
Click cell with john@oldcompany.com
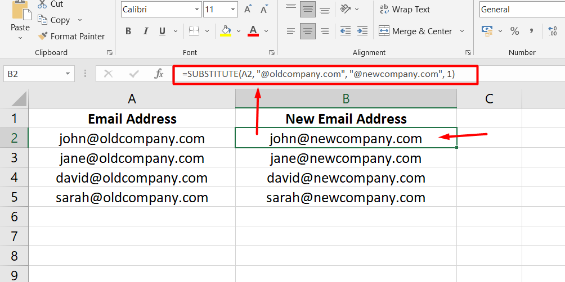click(132, 139)
